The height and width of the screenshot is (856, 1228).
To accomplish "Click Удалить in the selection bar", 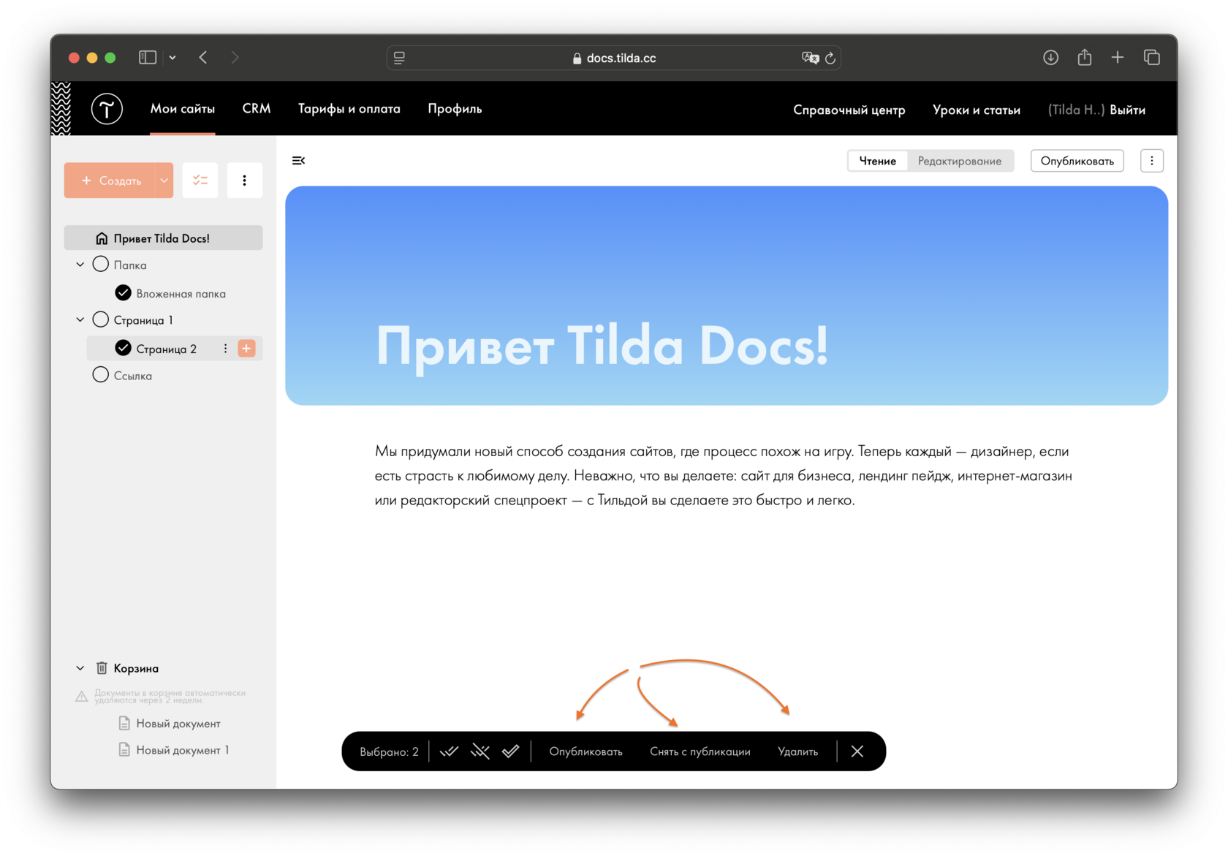I will pyautogui.click(x=798, y=751).
